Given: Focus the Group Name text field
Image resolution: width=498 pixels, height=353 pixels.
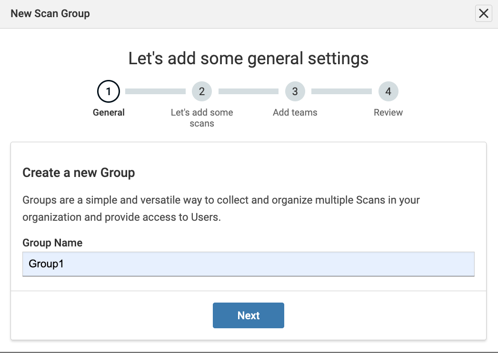Looking at the screenshot, I should click(248, 264).
